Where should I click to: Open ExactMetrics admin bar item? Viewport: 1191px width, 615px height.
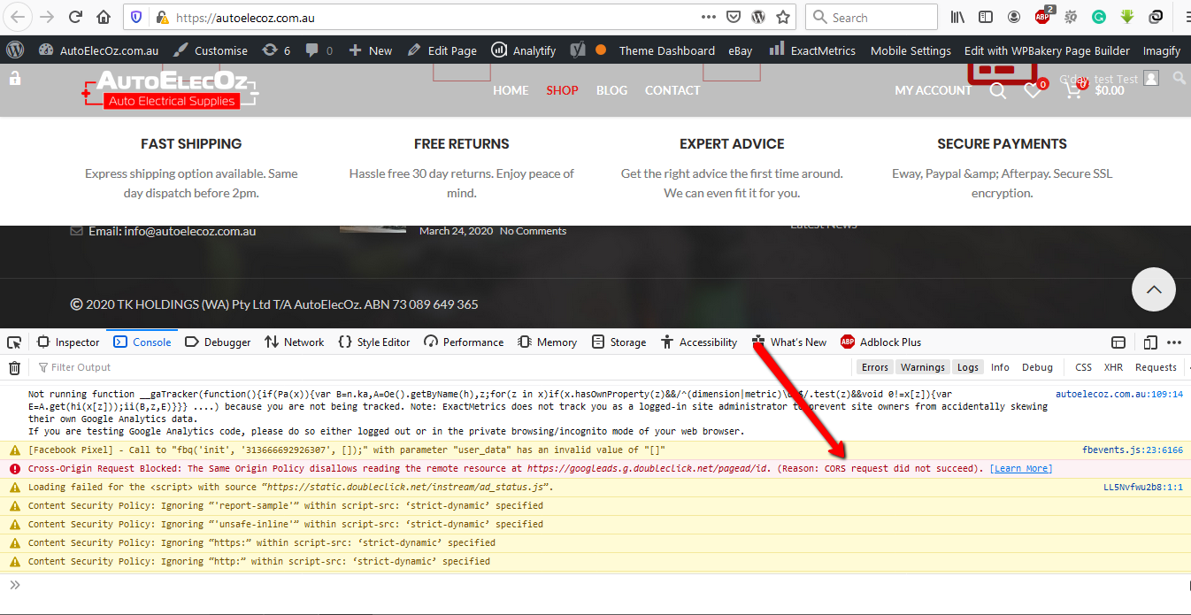point(812,50)
